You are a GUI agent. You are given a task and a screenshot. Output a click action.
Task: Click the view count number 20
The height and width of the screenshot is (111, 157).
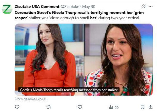point(117,107)
